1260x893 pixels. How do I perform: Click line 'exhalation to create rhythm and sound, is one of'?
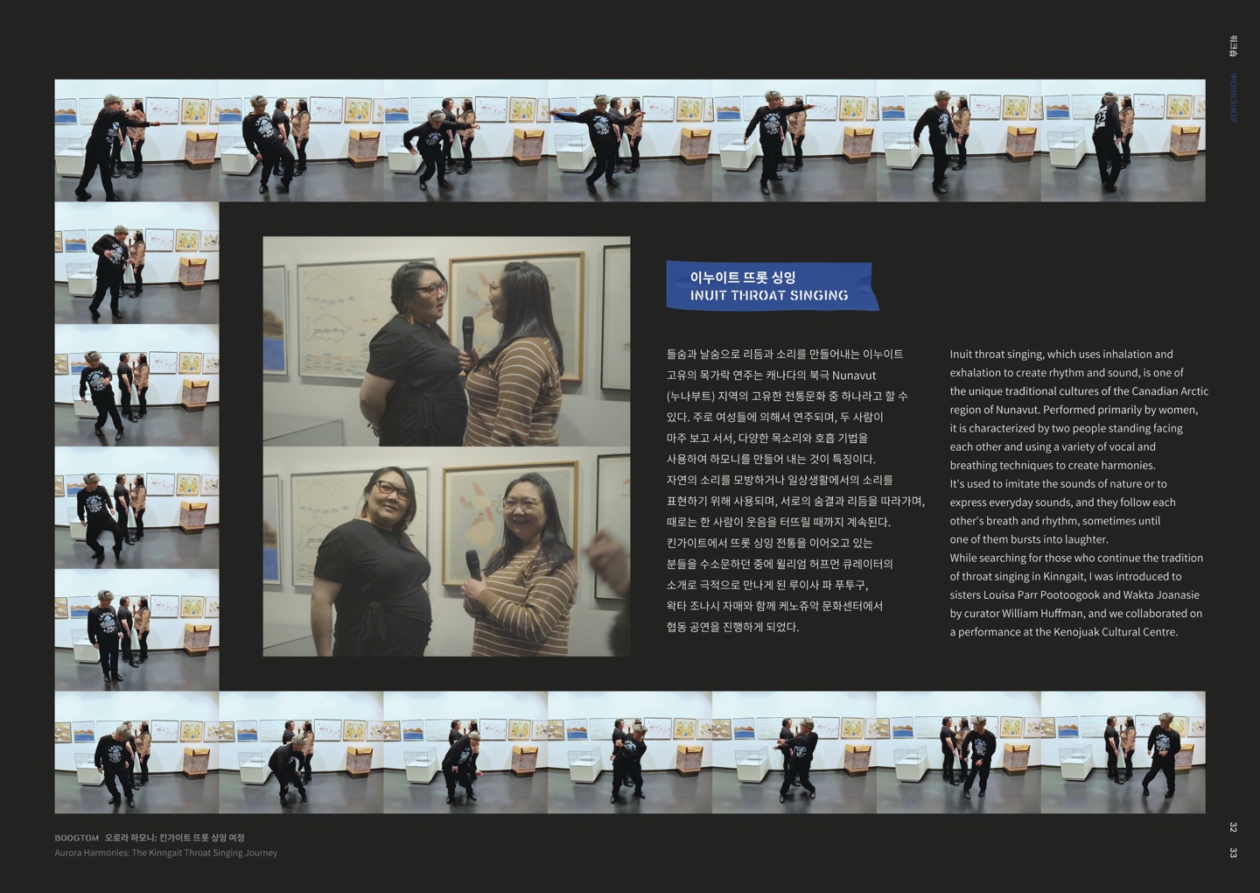click(1067, 373)
